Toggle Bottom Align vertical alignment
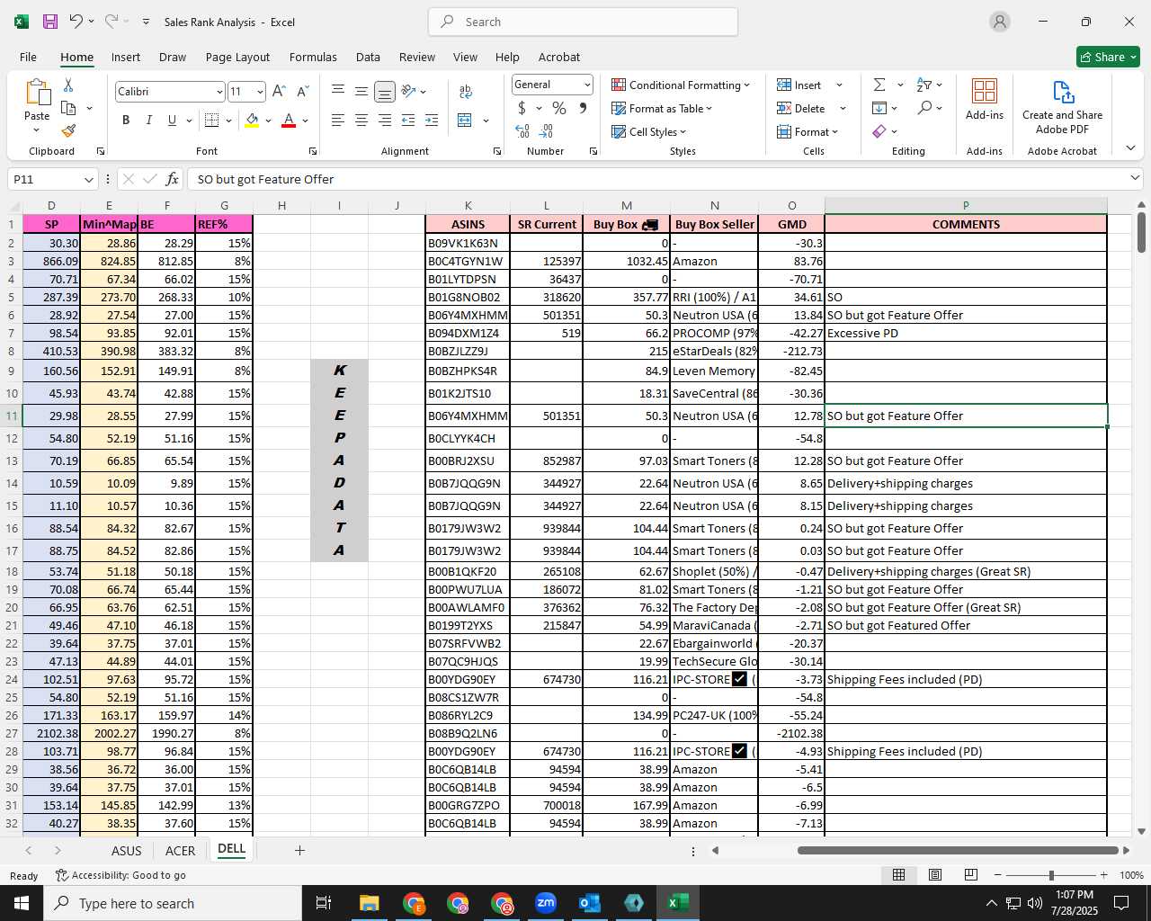1151x921 pixels. point(384,91)
